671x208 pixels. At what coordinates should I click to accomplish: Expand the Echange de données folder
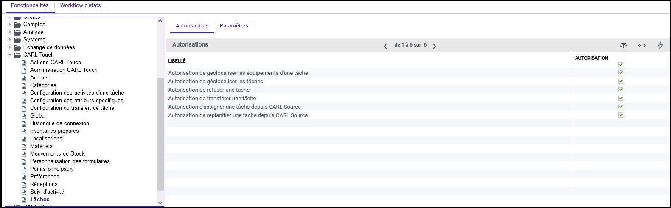pos(10,47)
